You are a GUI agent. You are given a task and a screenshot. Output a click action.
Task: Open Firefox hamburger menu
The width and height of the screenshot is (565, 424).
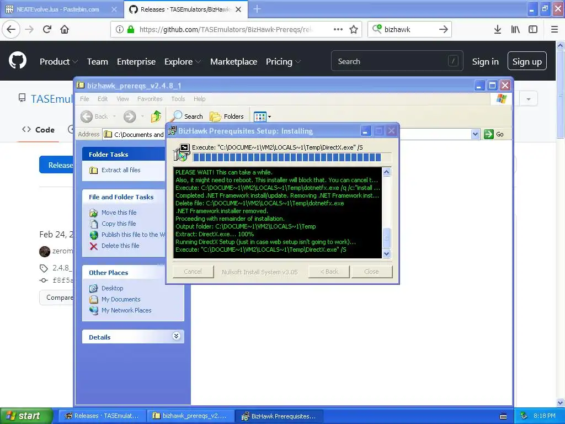click(x=555, y=29)
